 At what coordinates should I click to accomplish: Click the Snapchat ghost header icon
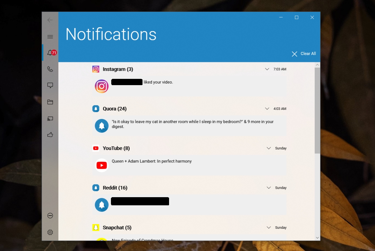coord(96,228)
